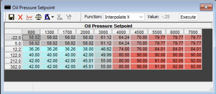Select the 302.0 row header

[x=13, y=67]
